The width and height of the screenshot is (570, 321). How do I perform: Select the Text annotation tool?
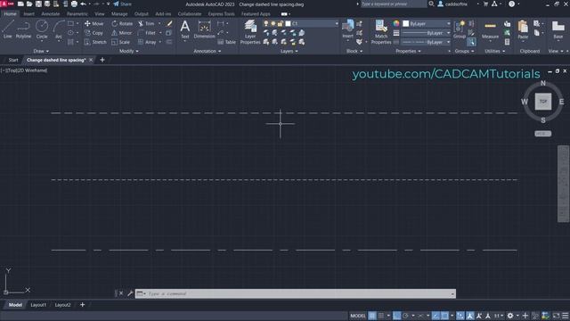(185, 29)
